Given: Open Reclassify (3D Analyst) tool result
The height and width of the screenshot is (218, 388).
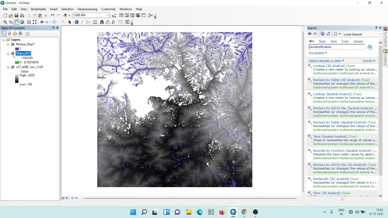Looking at the screenshot, I should (x=336, y=179).
